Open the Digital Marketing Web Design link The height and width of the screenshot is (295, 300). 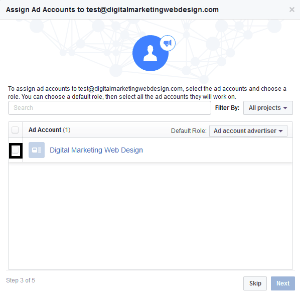pyautogui.click(x=96, y=150)
